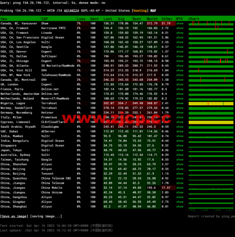Show MTR for Saudi Arabia, Riyadh
Image resolution: width=235 pixels, height=237 pixels.
coord(180,127)
